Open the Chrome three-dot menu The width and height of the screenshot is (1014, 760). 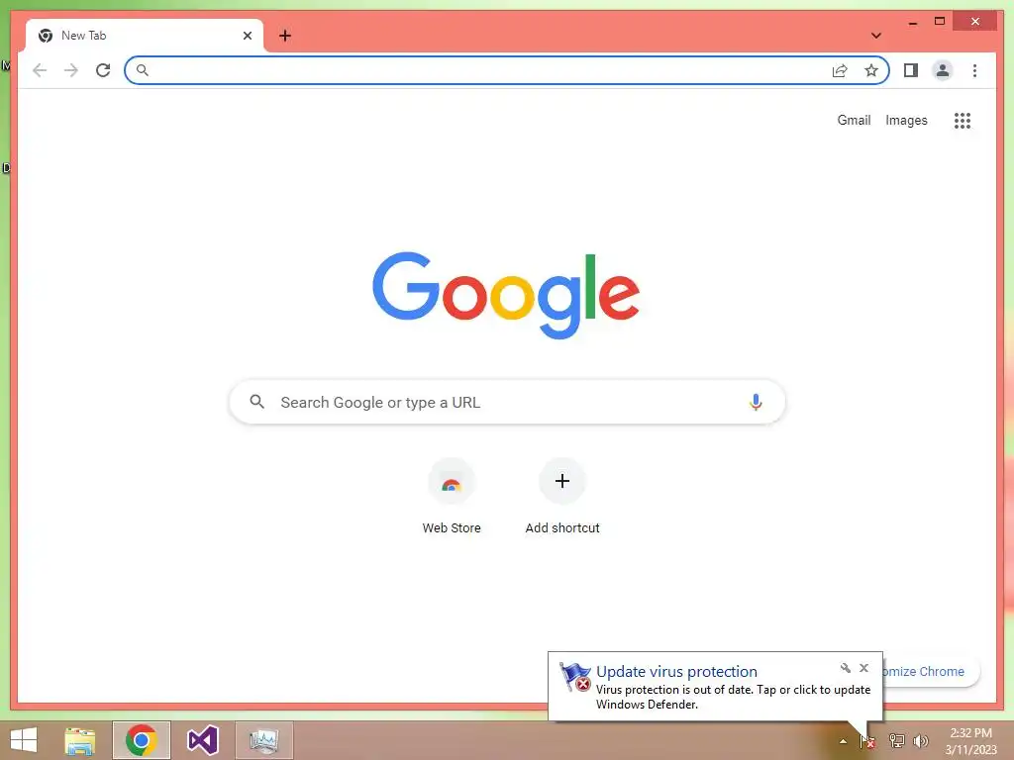974,70
